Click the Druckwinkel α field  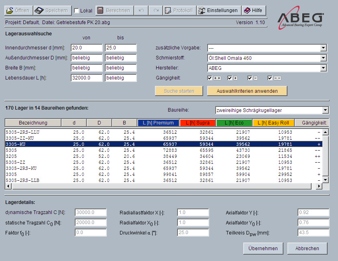[193, 232]
